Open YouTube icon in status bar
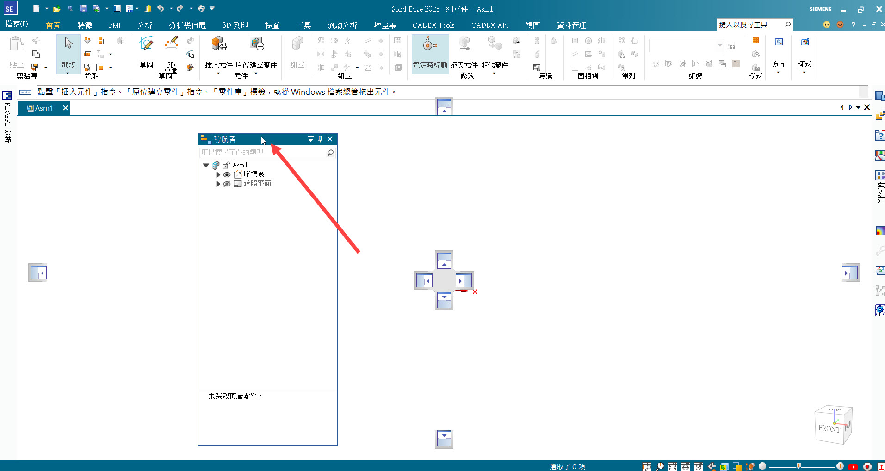The width and height of the screenshot is (885, 471). pyautogui.click(x=853, y=466)
